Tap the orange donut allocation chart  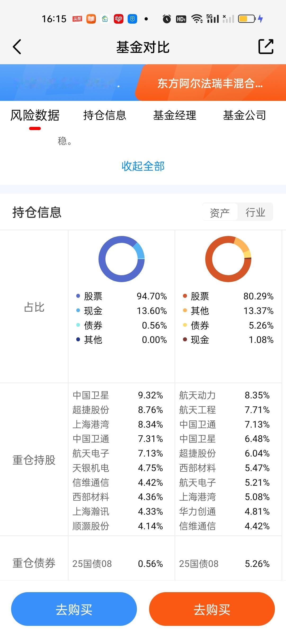pyautogui.click(x=228, y=259)
